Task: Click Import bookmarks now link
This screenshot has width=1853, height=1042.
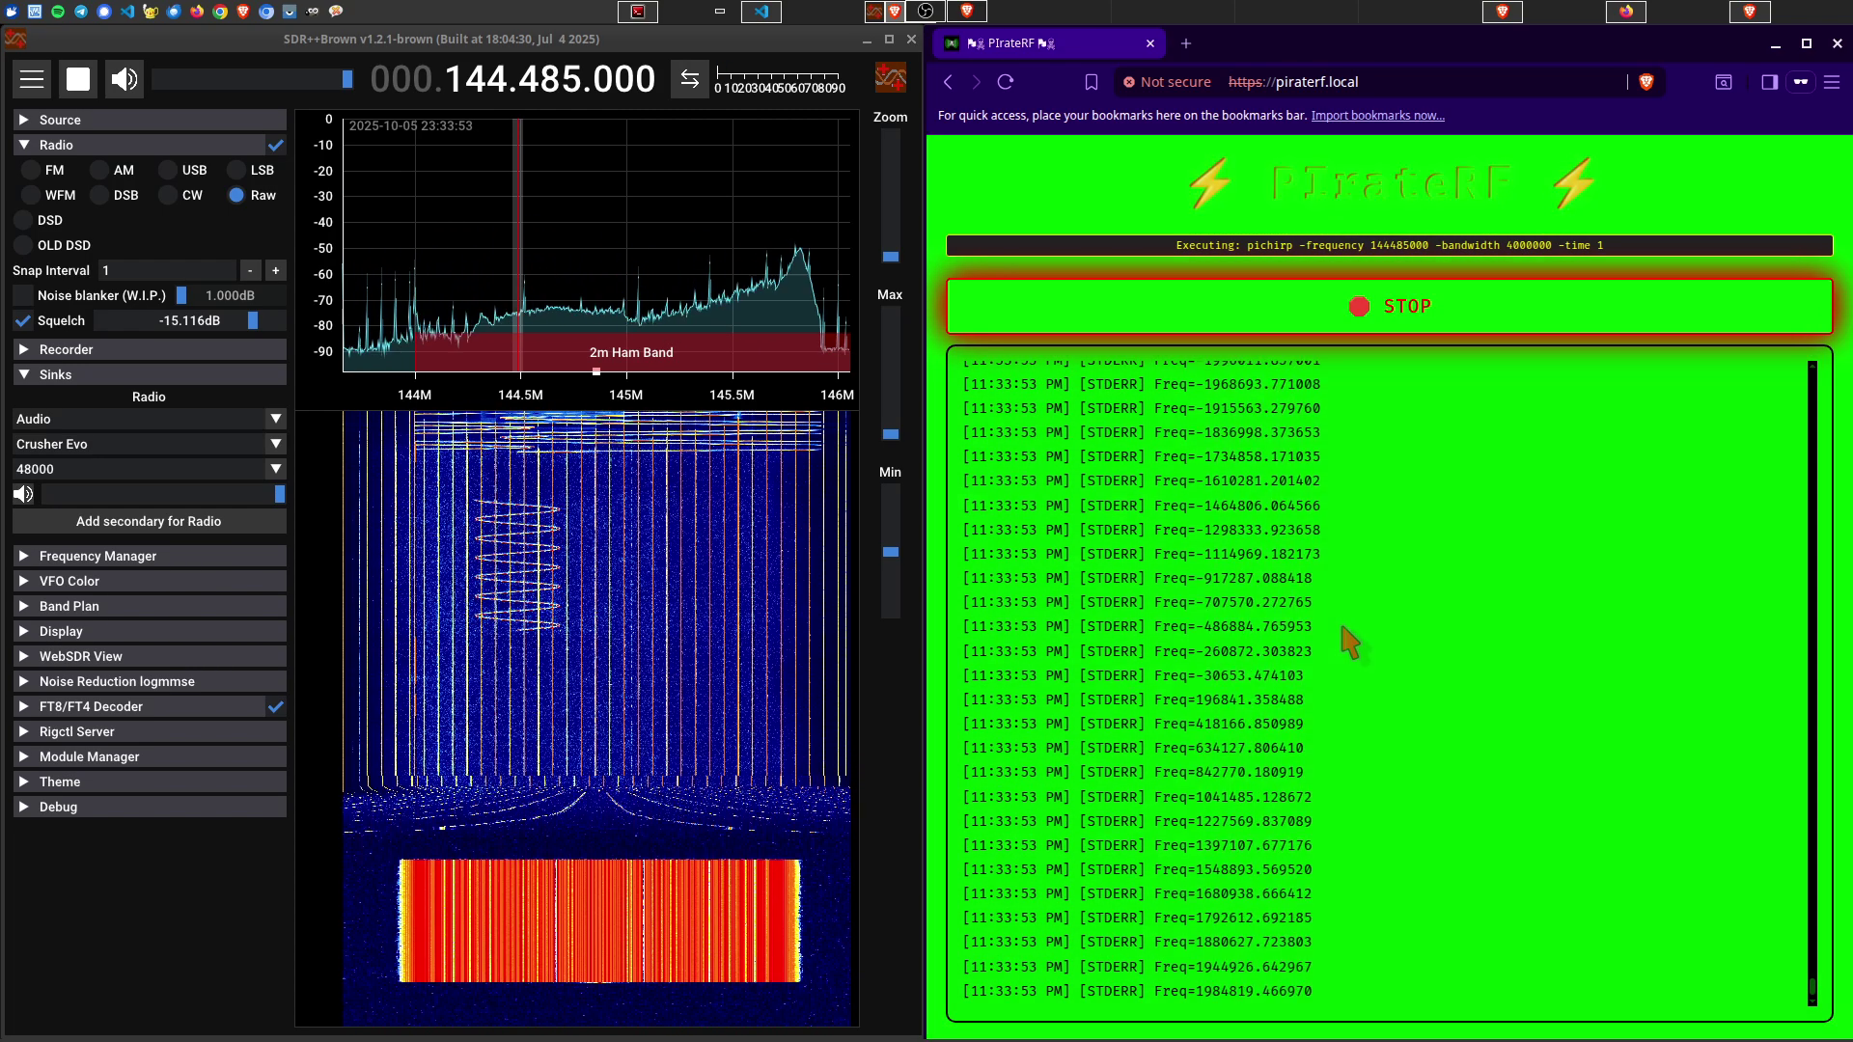Action: pos(1377,116)
